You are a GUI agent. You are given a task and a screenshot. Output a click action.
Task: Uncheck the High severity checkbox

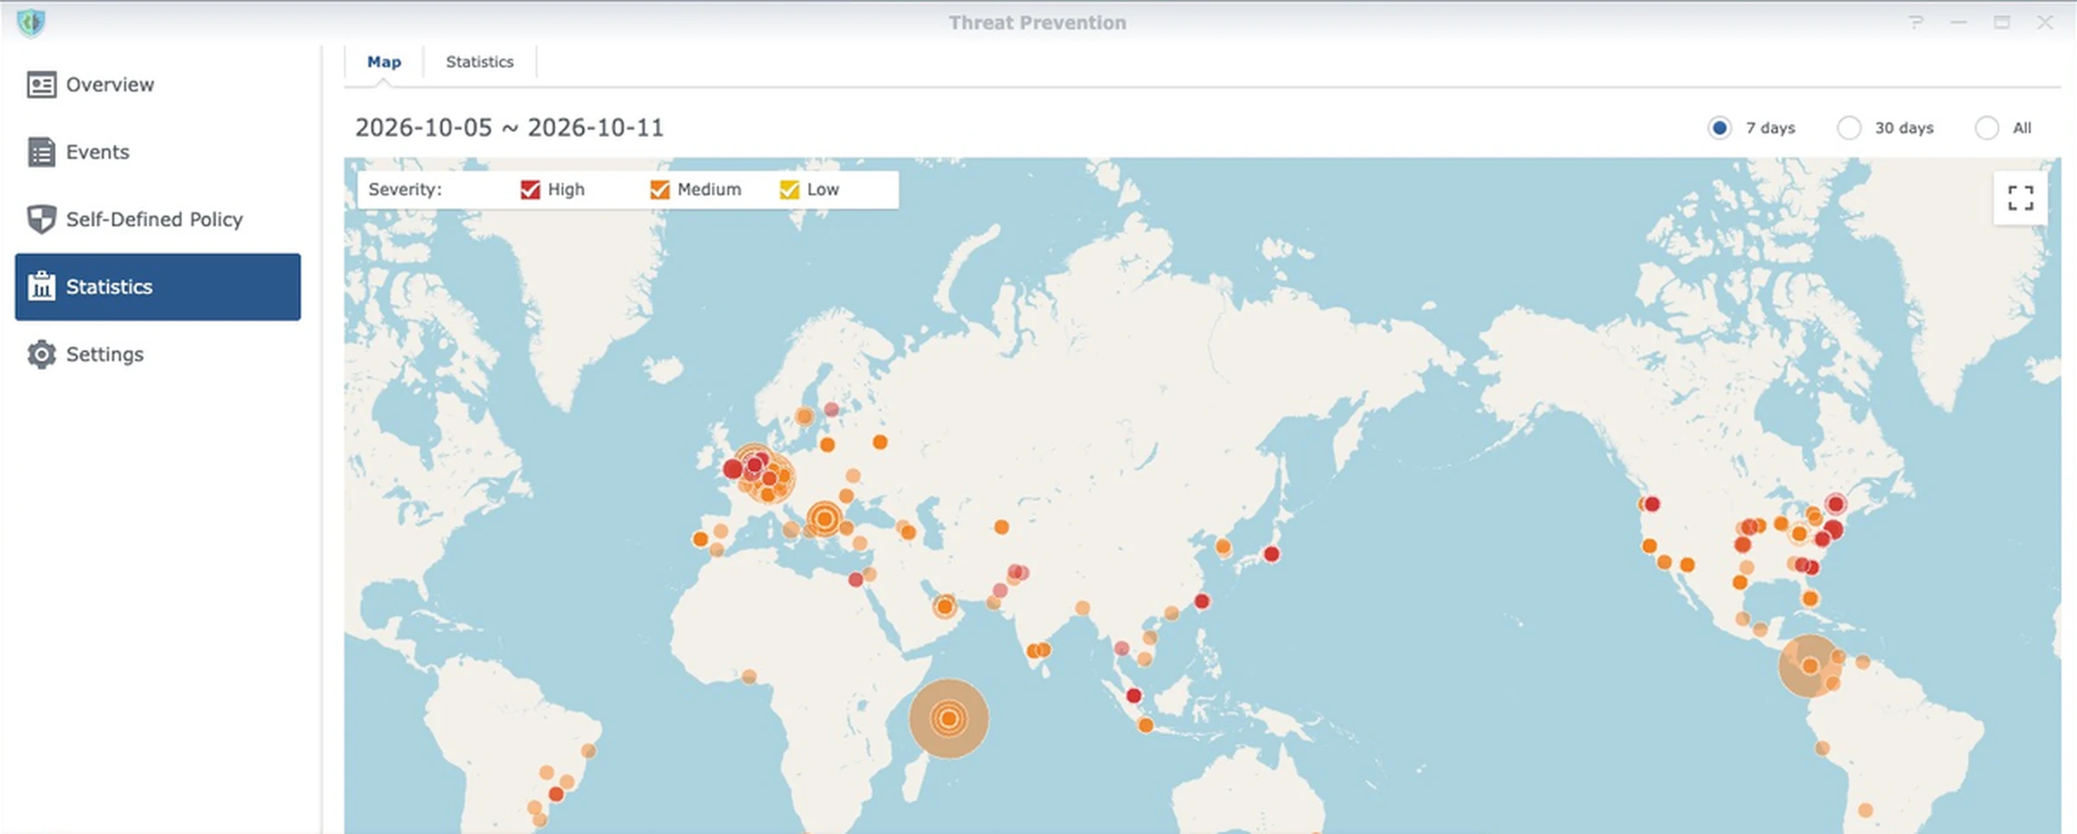[530, 189]
